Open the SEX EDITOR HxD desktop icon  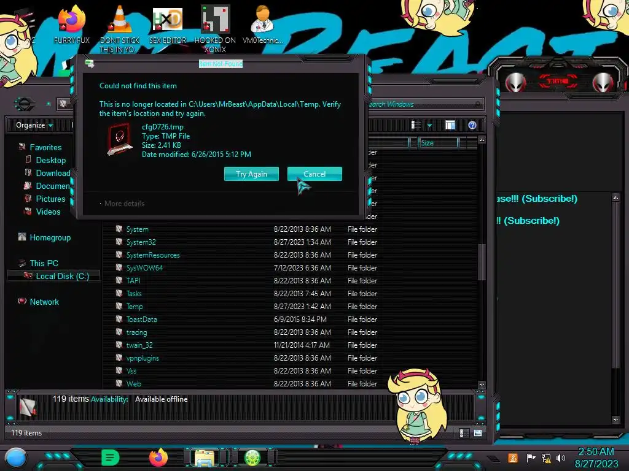pos(168,25)
